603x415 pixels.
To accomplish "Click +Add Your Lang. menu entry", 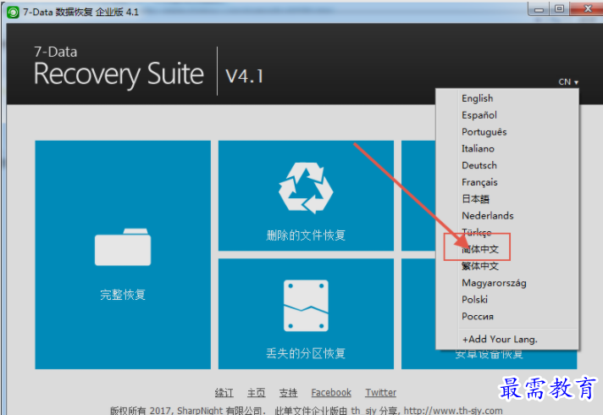I will pos(500,340).
